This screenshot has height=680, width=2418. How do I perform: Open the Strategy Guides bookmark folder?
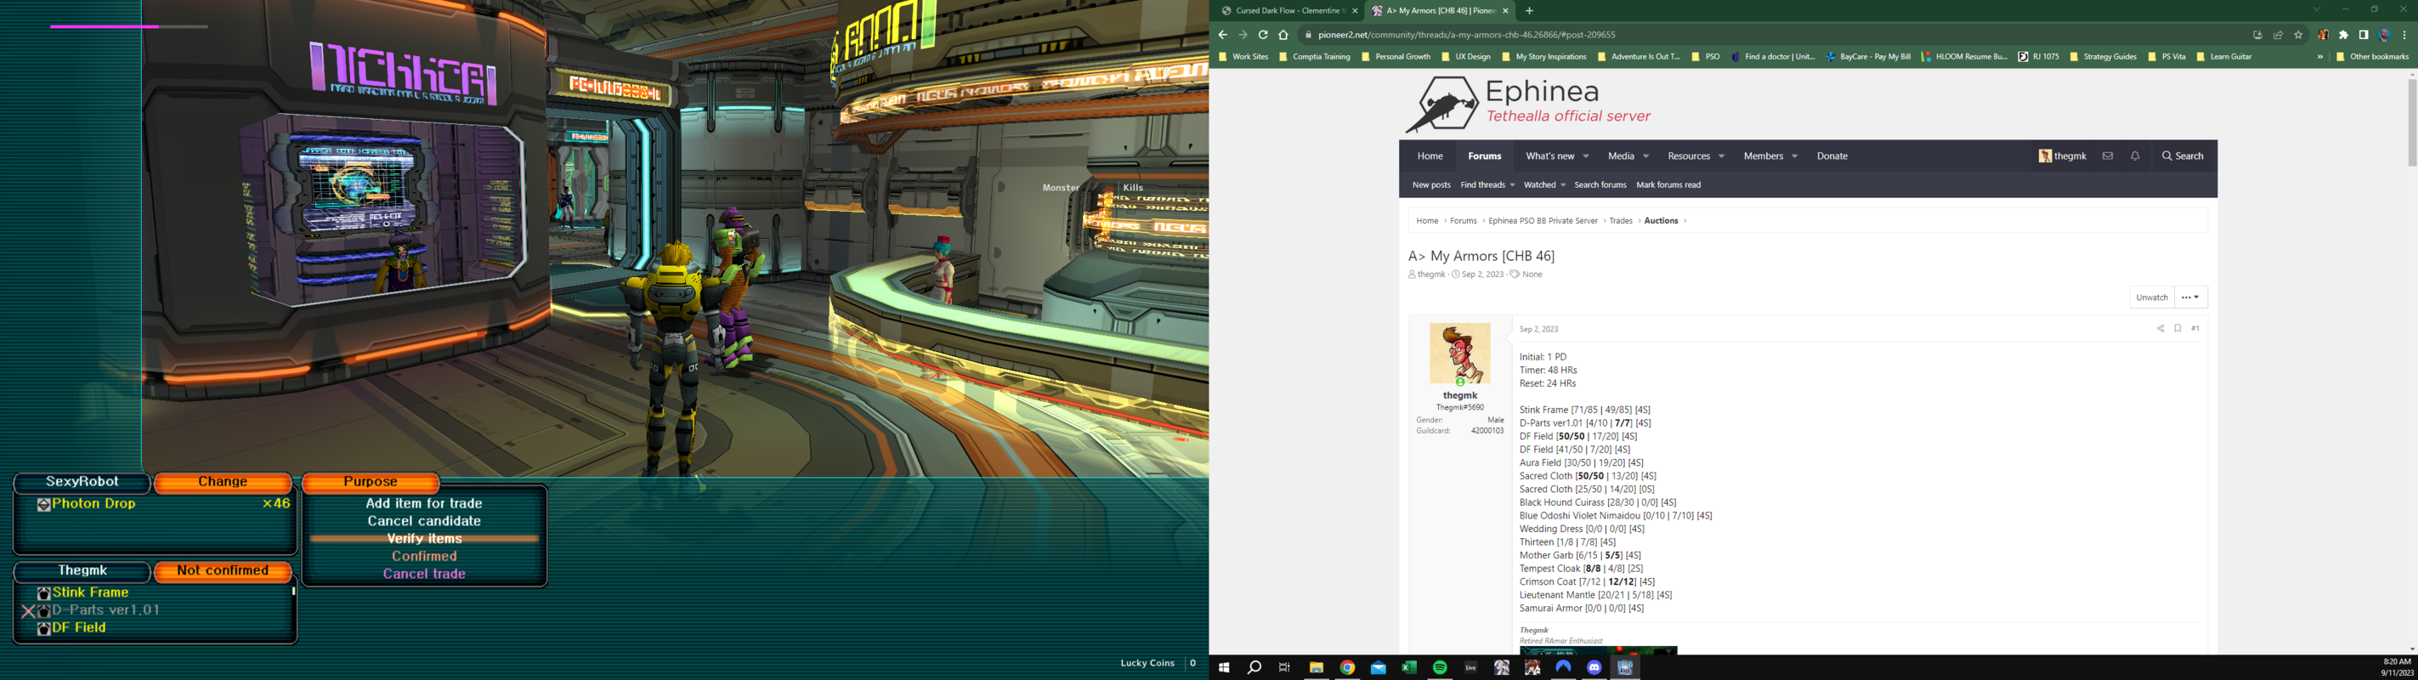pyautogui.click(x=2103, y=56)
